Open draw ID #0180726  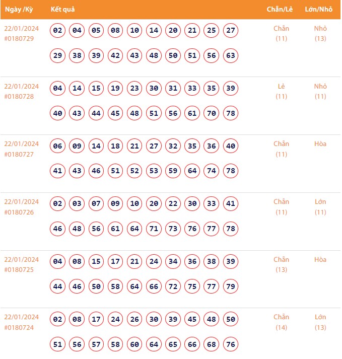click(19, 212)
